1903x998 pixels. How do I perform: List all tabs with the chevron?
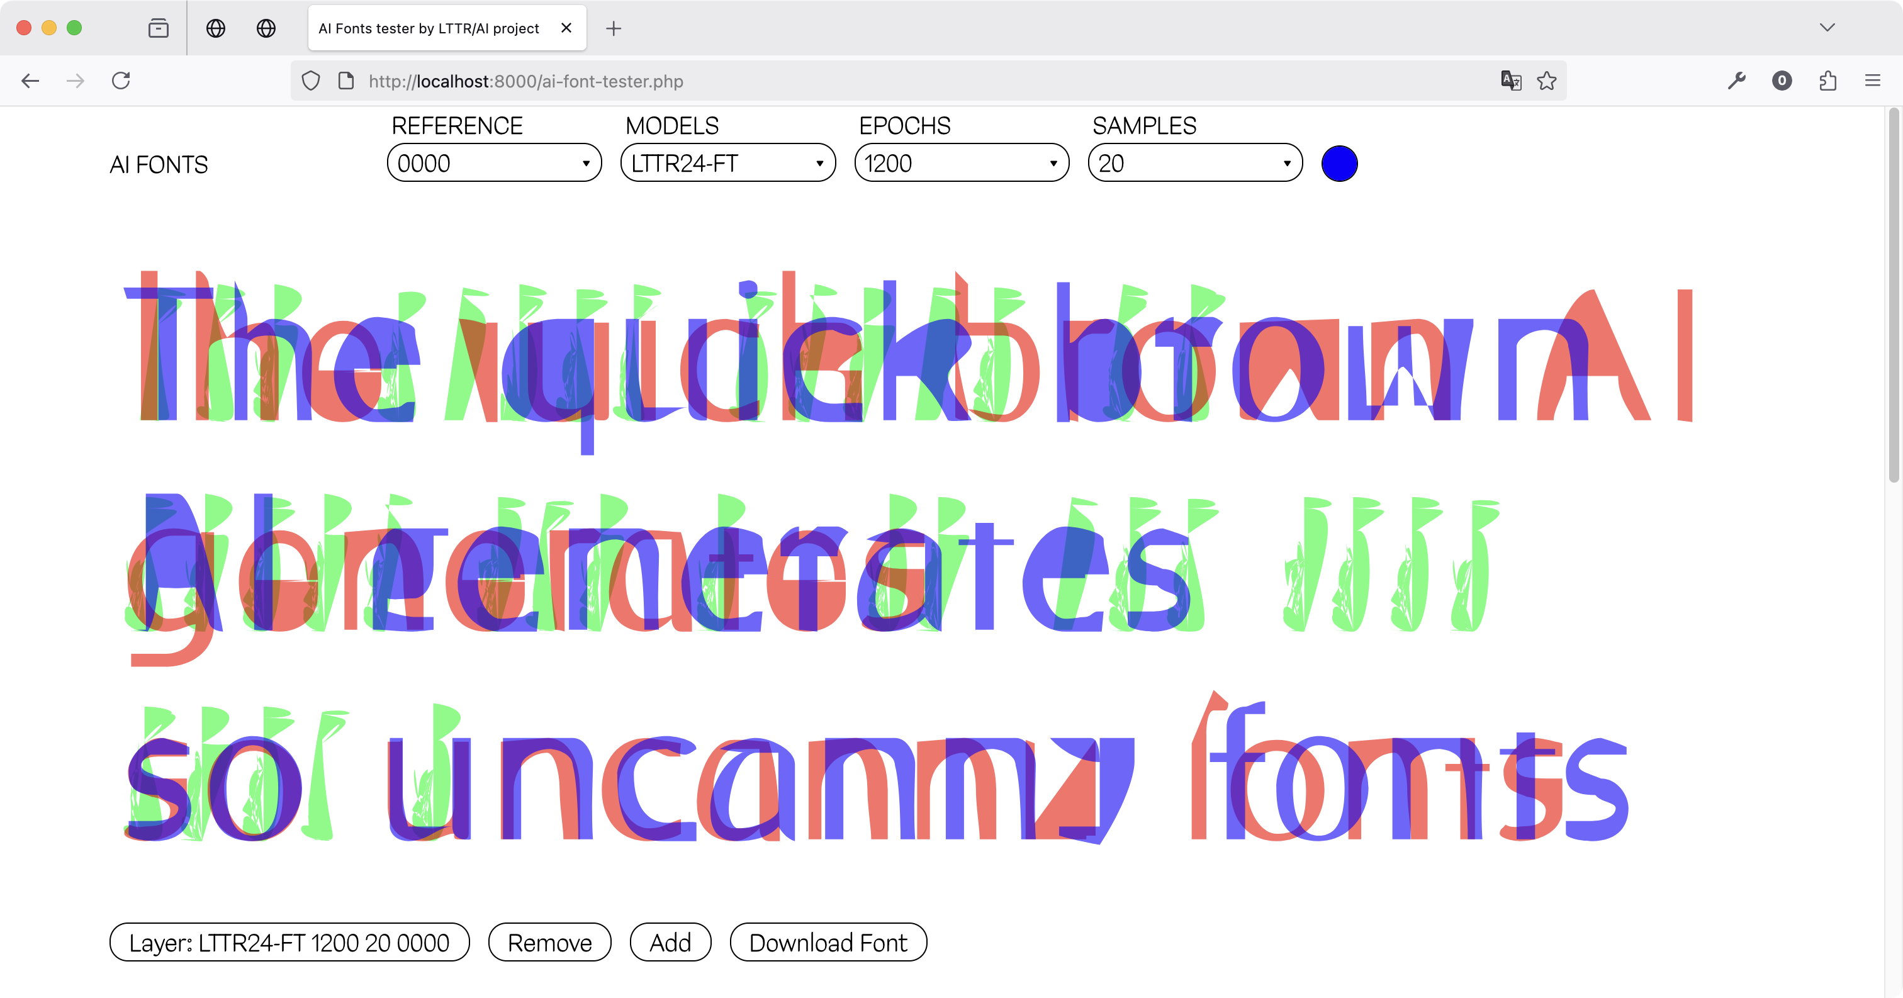pyautogui.click(x=1827, y=28)
